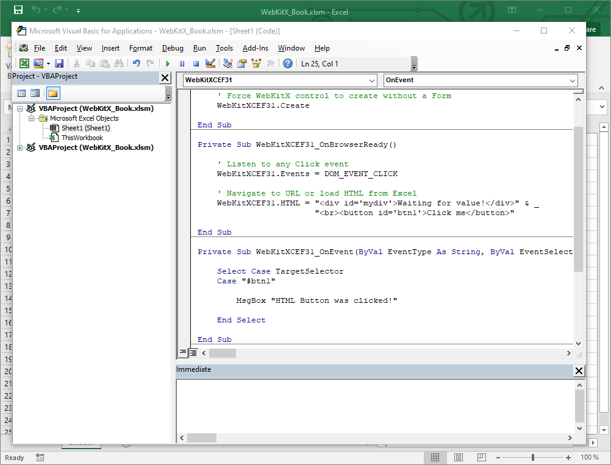The width and height of the screenshot is (611, 465).
Task: Click the Immediate window horizontal scrollbar thumb
Action: tap(202, 438)
